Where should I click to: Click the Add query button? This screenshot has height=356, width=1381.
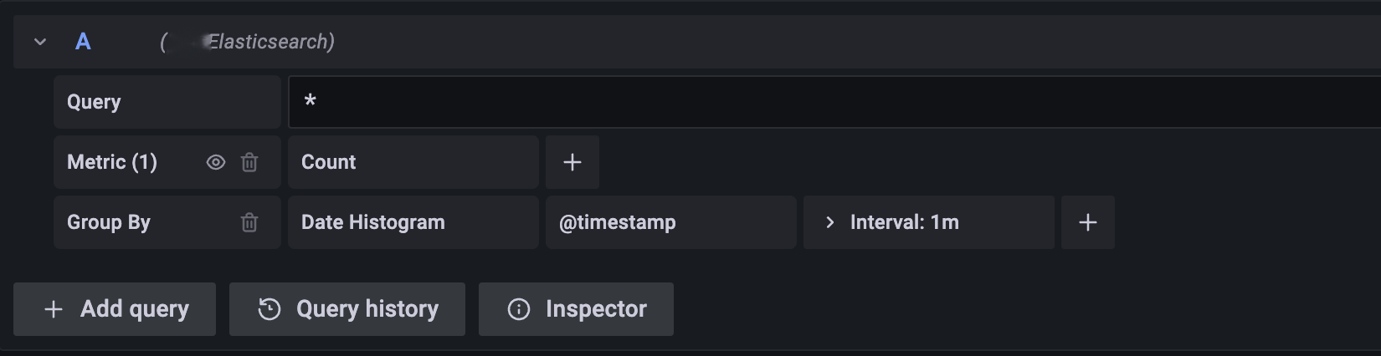(115, 309)
